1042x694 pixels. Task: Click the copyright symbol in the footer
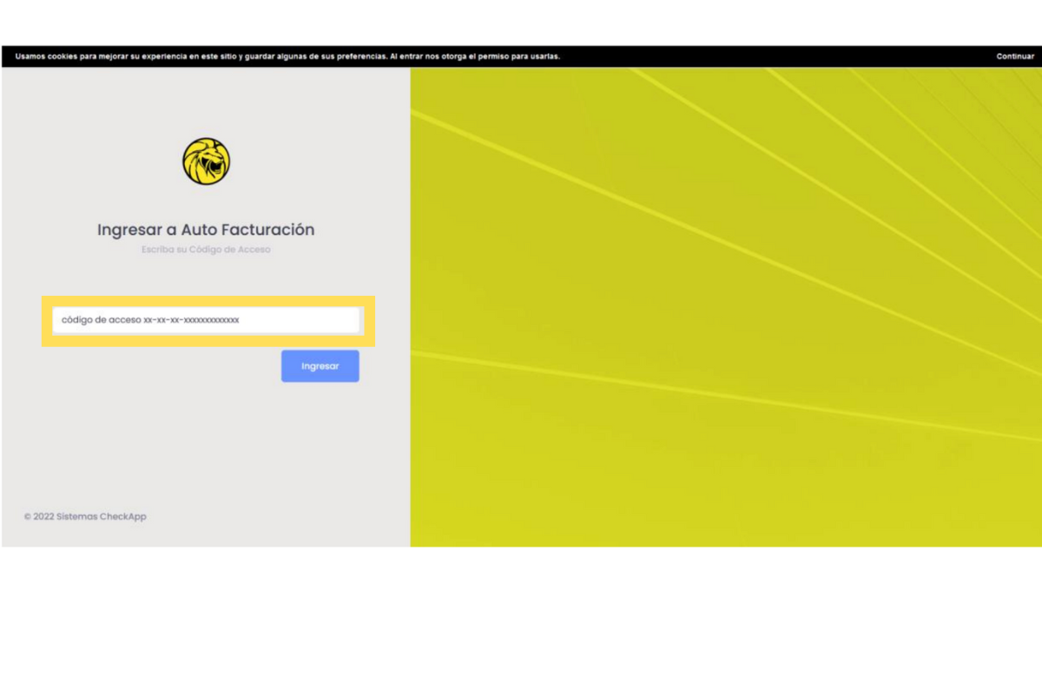click(x=27, y=517)
